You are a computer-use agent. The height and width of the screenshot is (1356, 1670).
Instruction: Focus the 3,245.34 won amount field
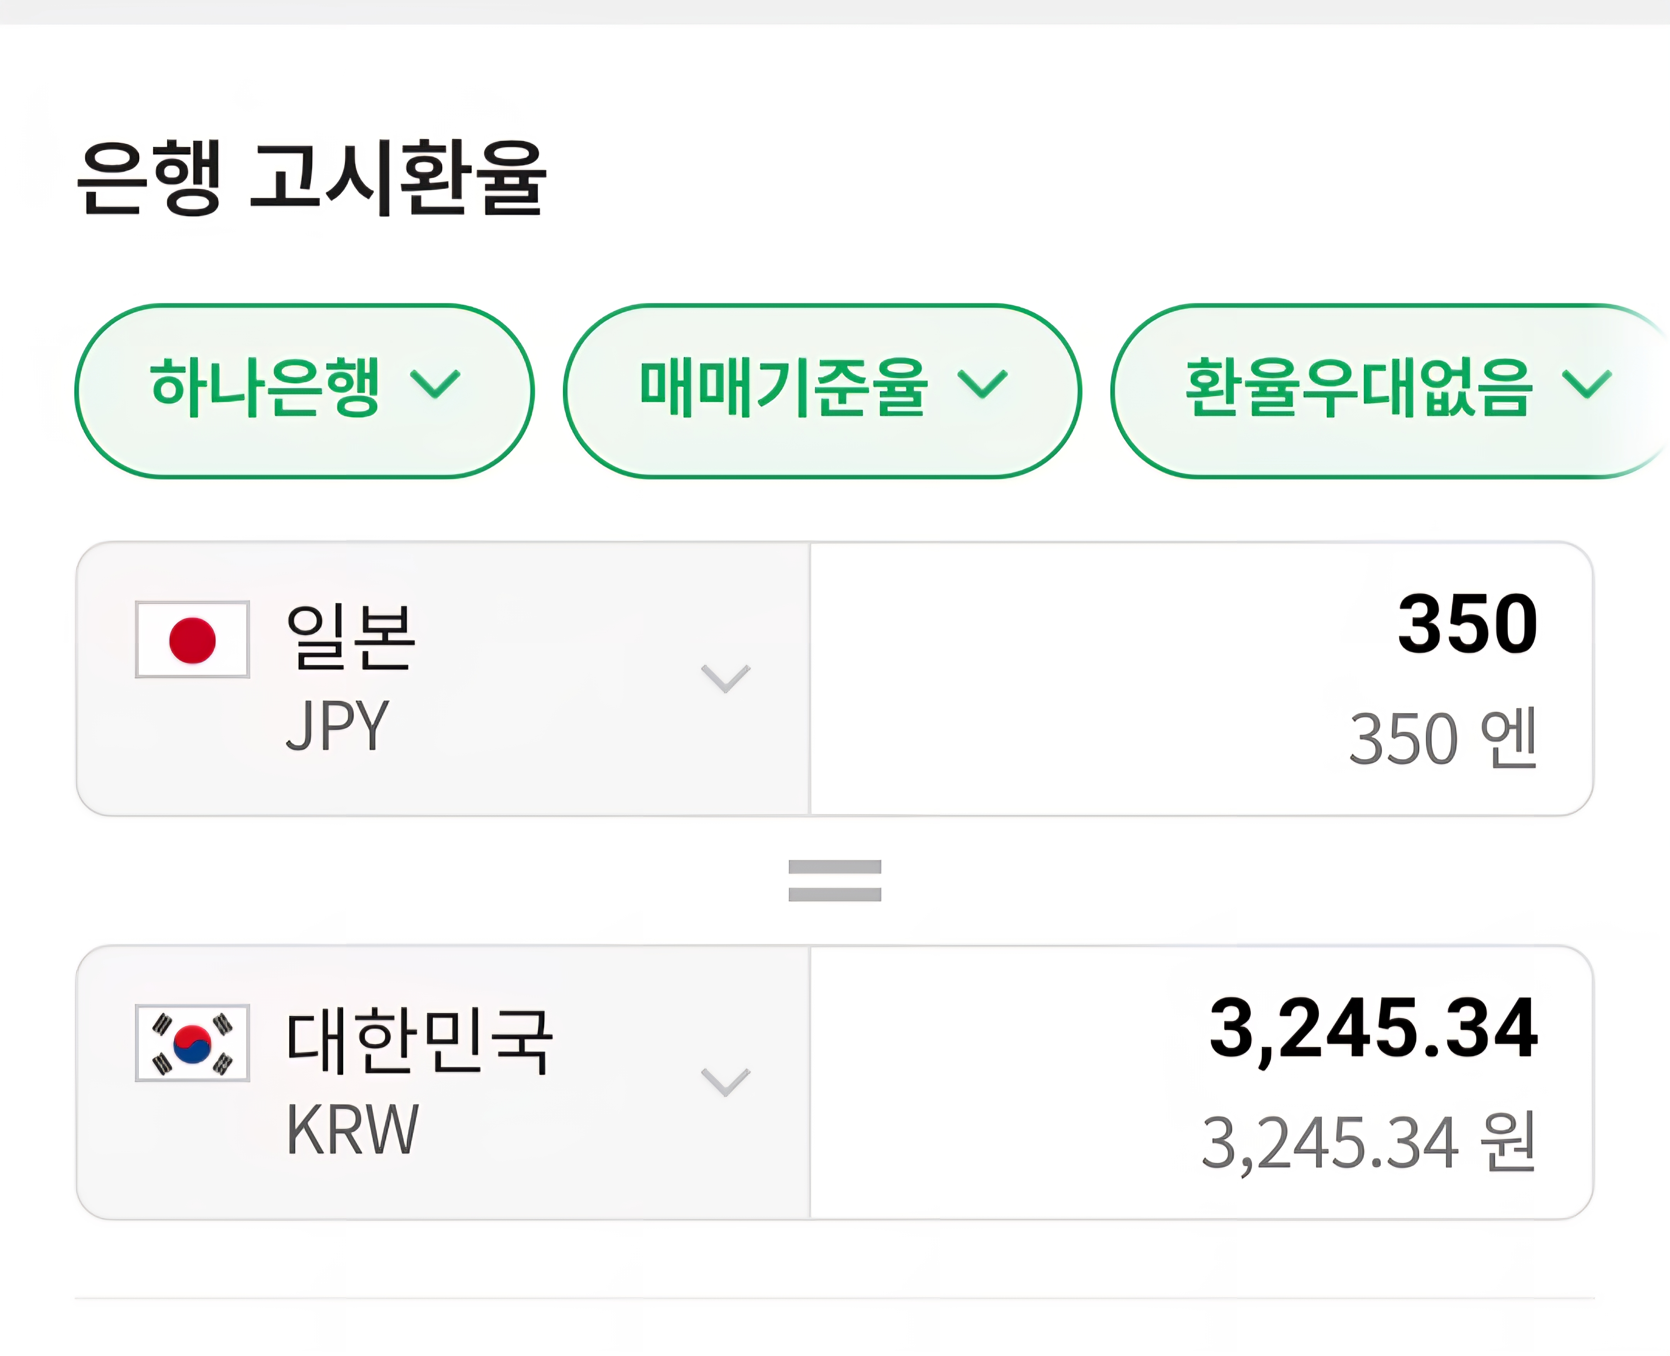(x=1372, y=1029)
